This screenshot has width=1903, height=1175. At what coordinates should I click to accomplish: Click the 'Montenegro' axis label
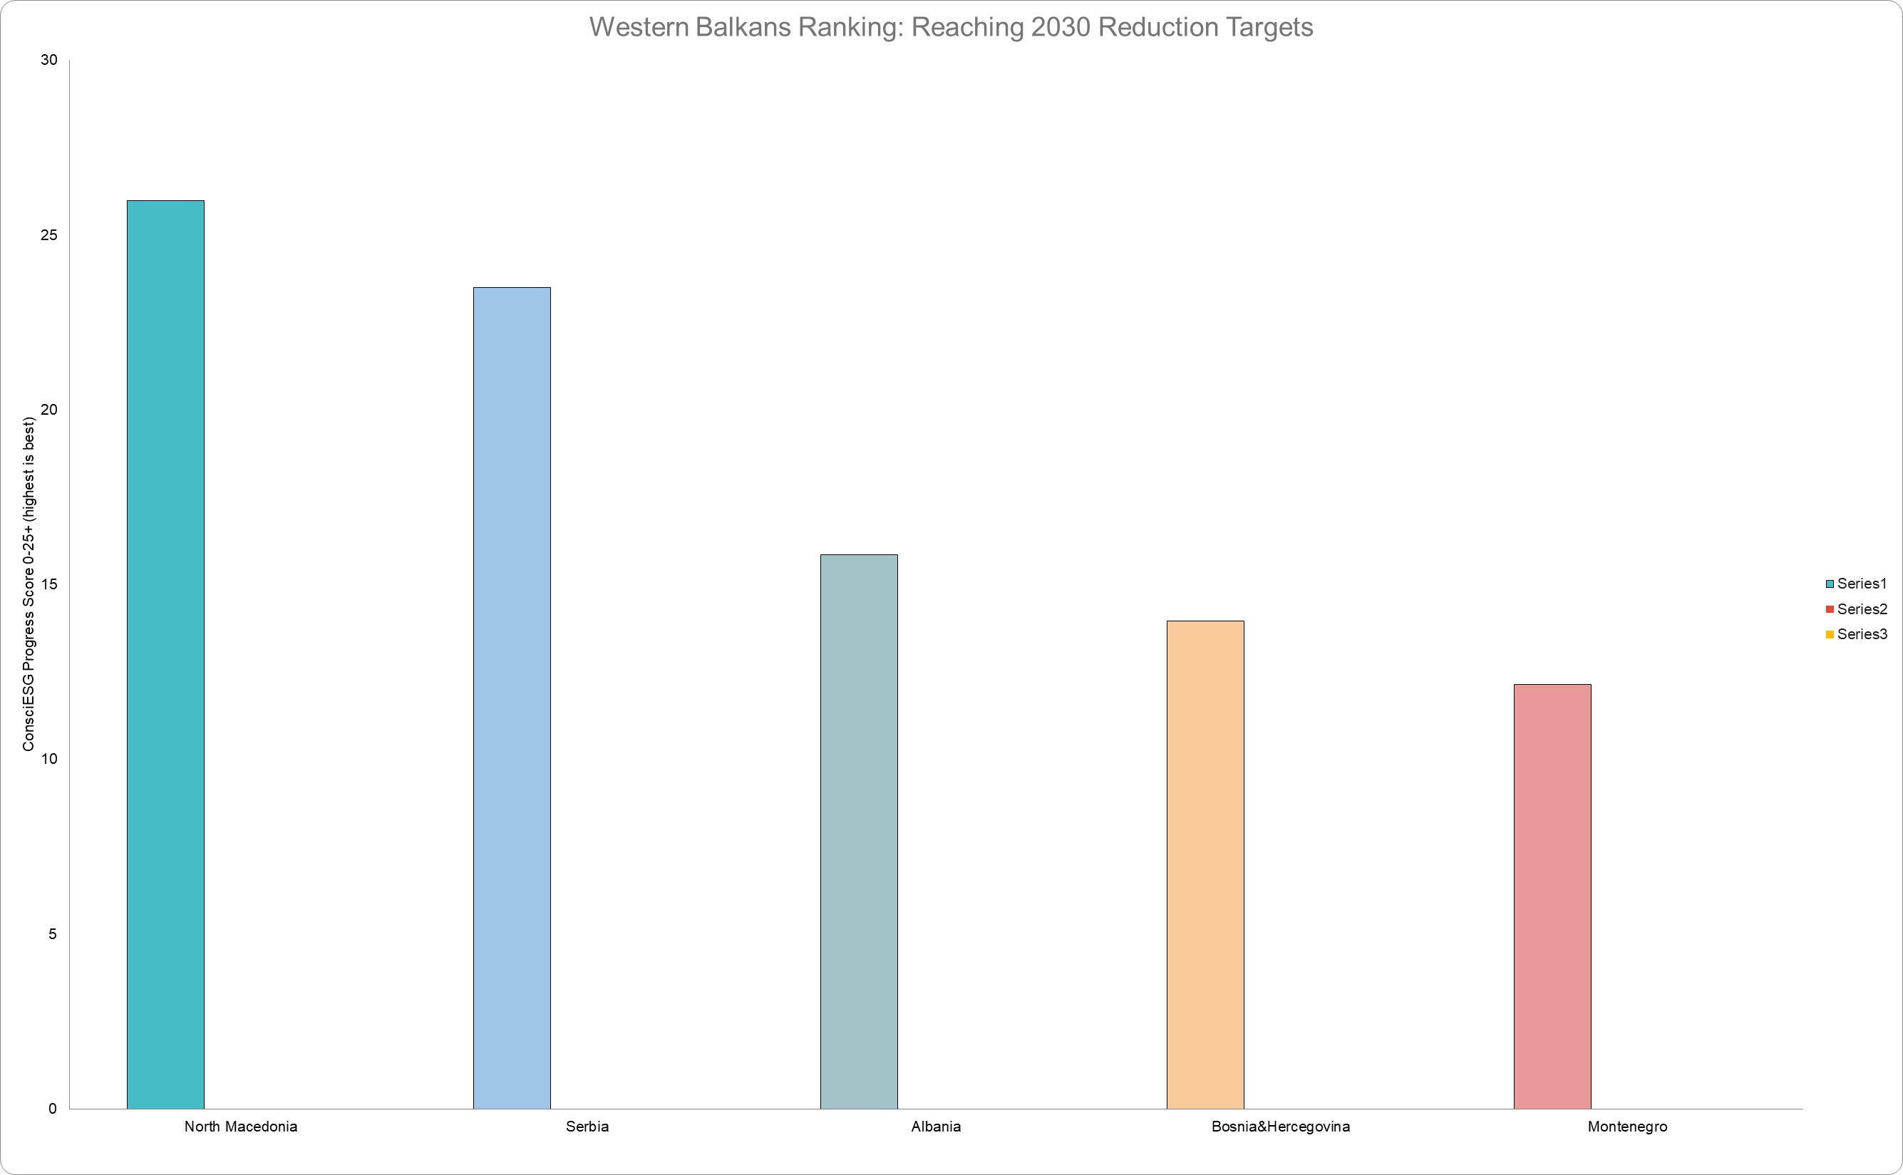click(x=1628, y=1127)
